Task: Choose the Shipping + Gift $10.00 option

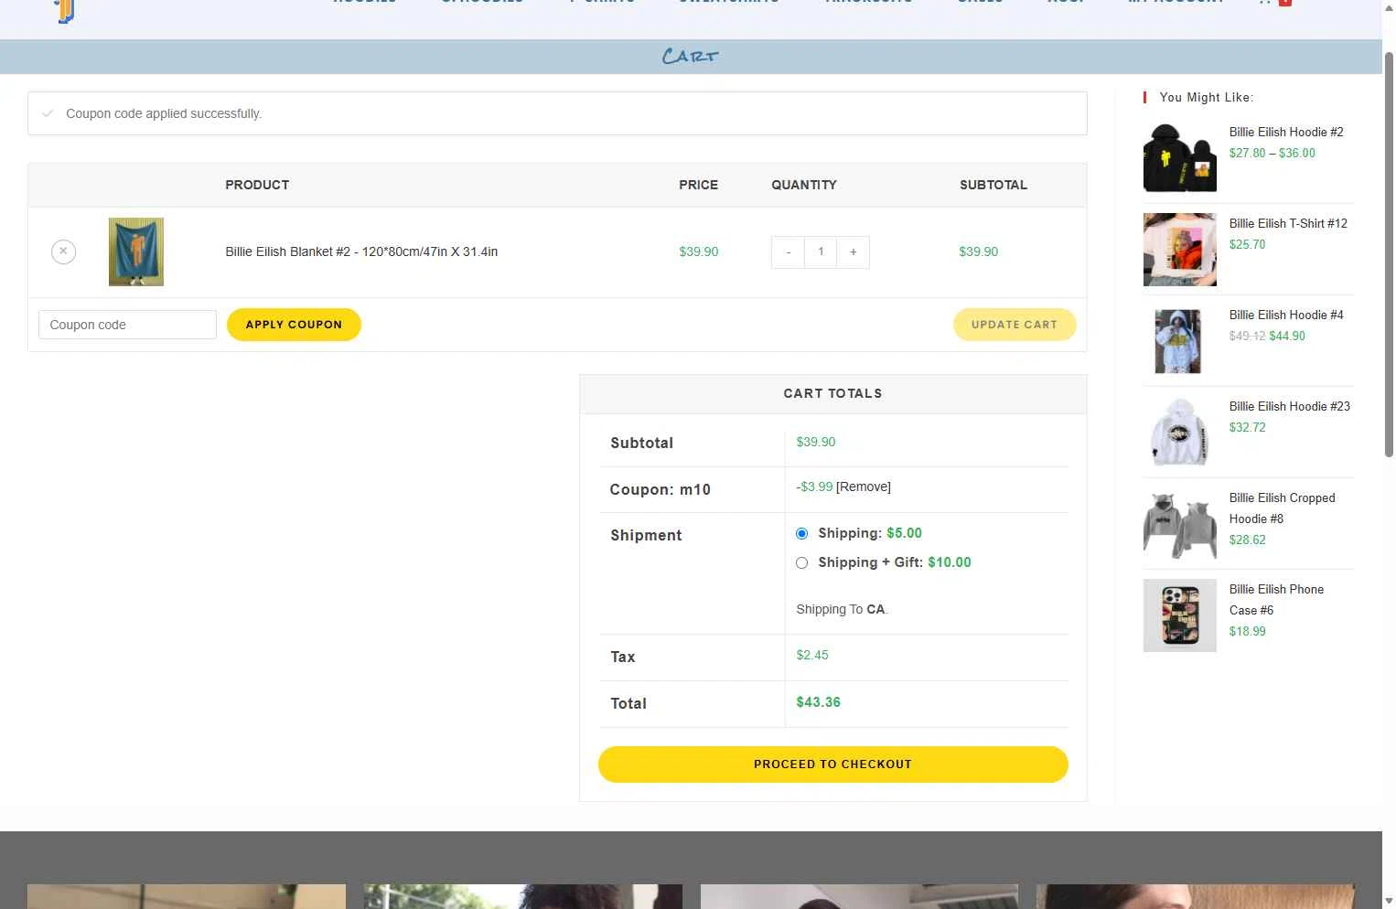Action: [x=802, y=563]
